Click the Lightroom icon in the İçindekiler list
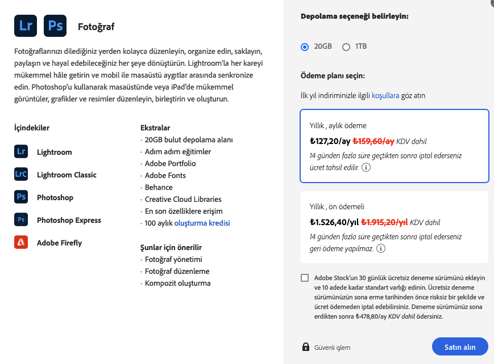Image resolution: width=494 pixels, height=364 pixels. [21, 152]
